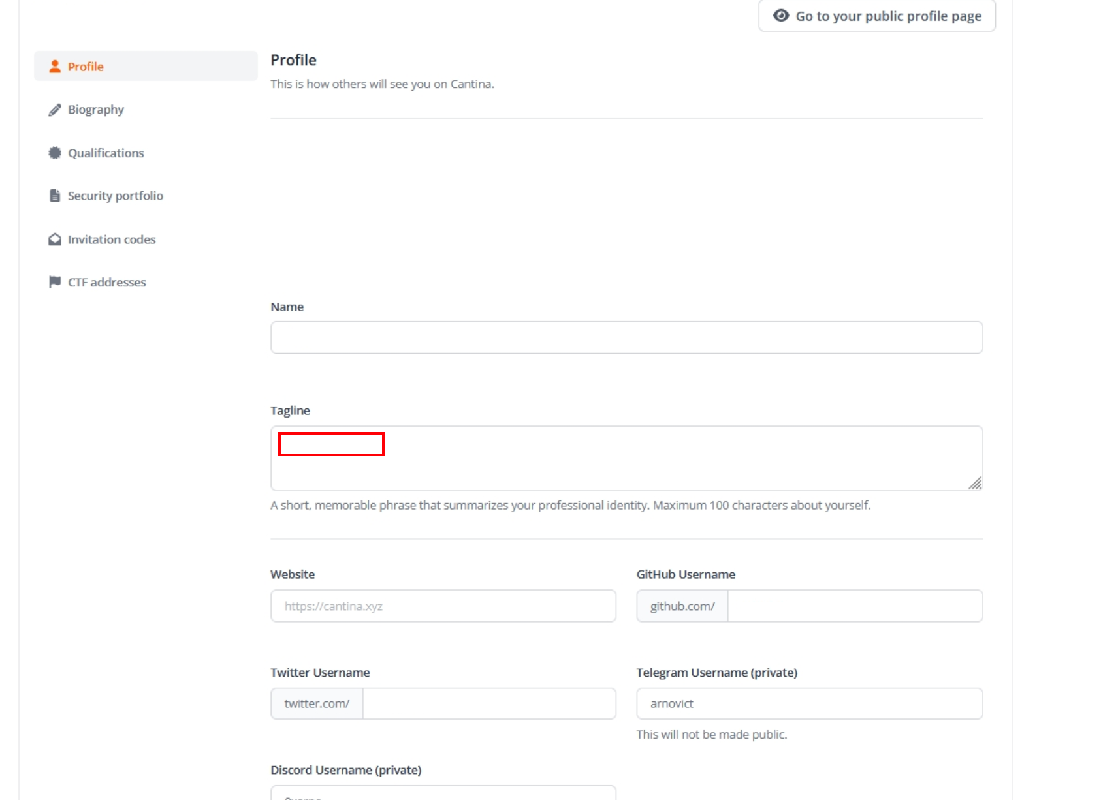1101x800 pixels.
Task: Edit the Telegram Username field
Action: coord(809,703)
